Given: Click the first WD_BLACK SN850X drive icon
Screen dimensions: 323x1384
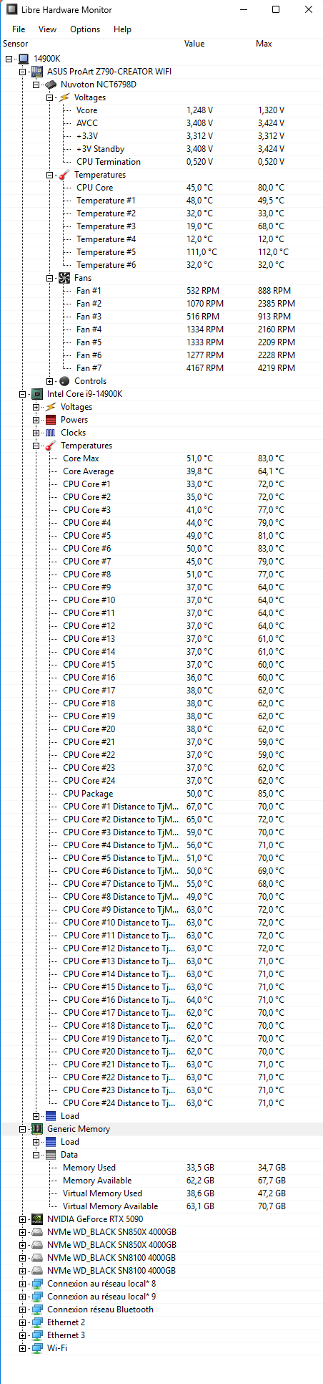Looking at the screenshot, I should [x=37, y=1232].
